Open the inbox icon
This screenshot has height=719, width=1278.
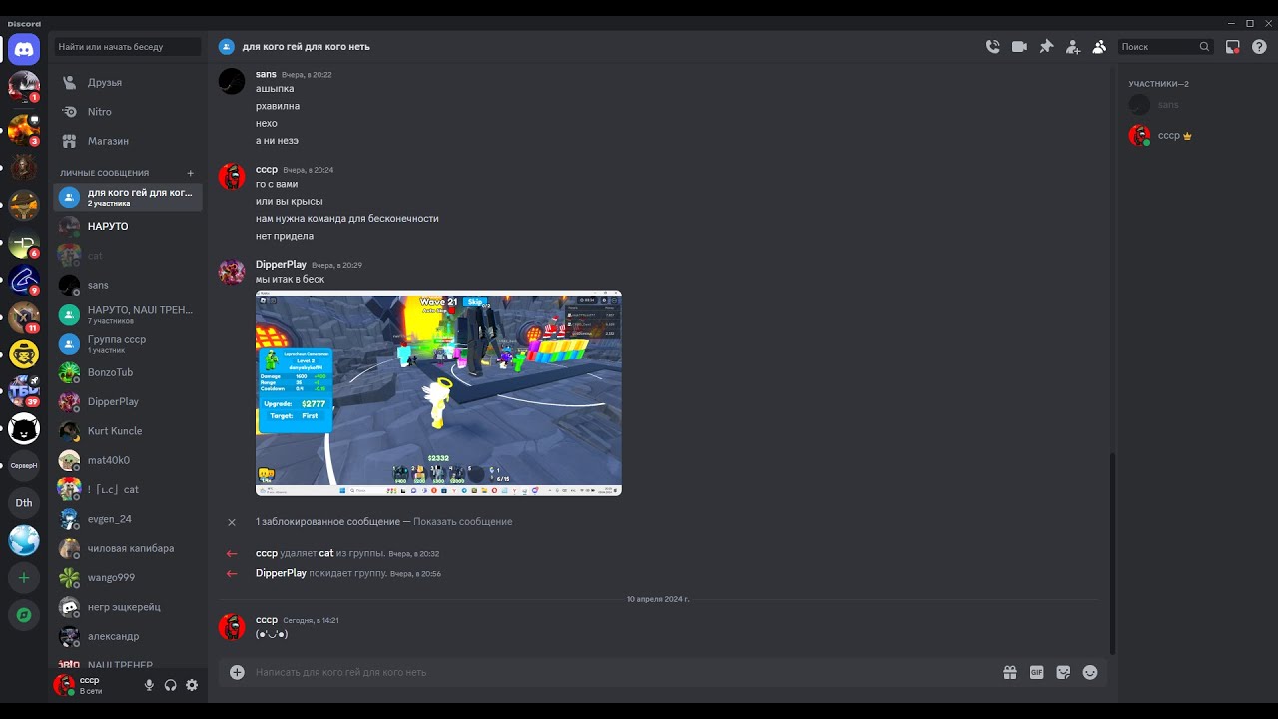(1233, 46)
